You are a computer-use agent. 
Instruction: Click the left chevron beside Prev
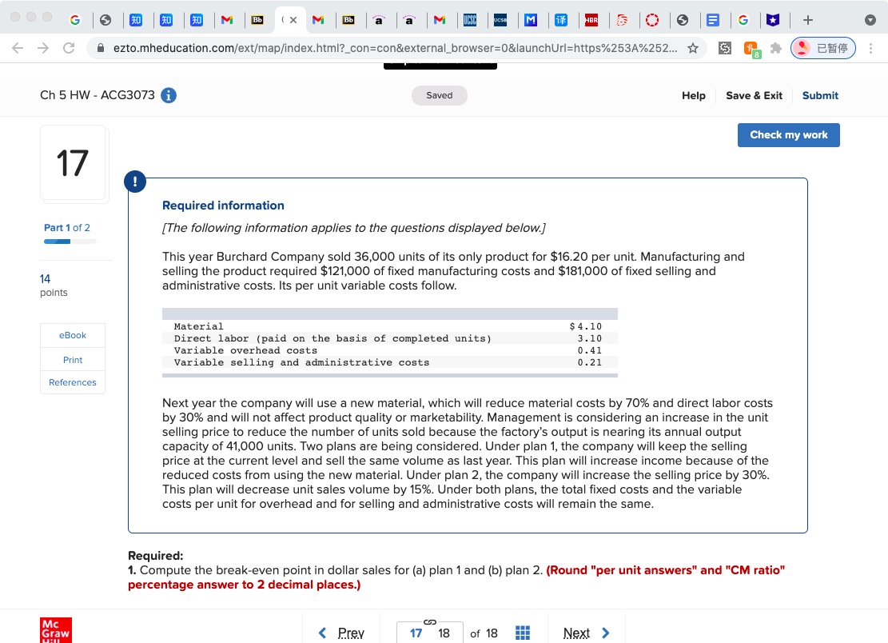click(322, 633)
